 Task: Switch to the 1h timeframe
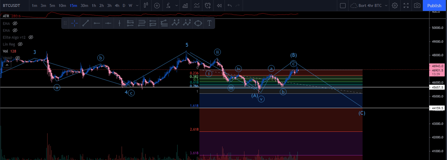click(x=94, y=6)
